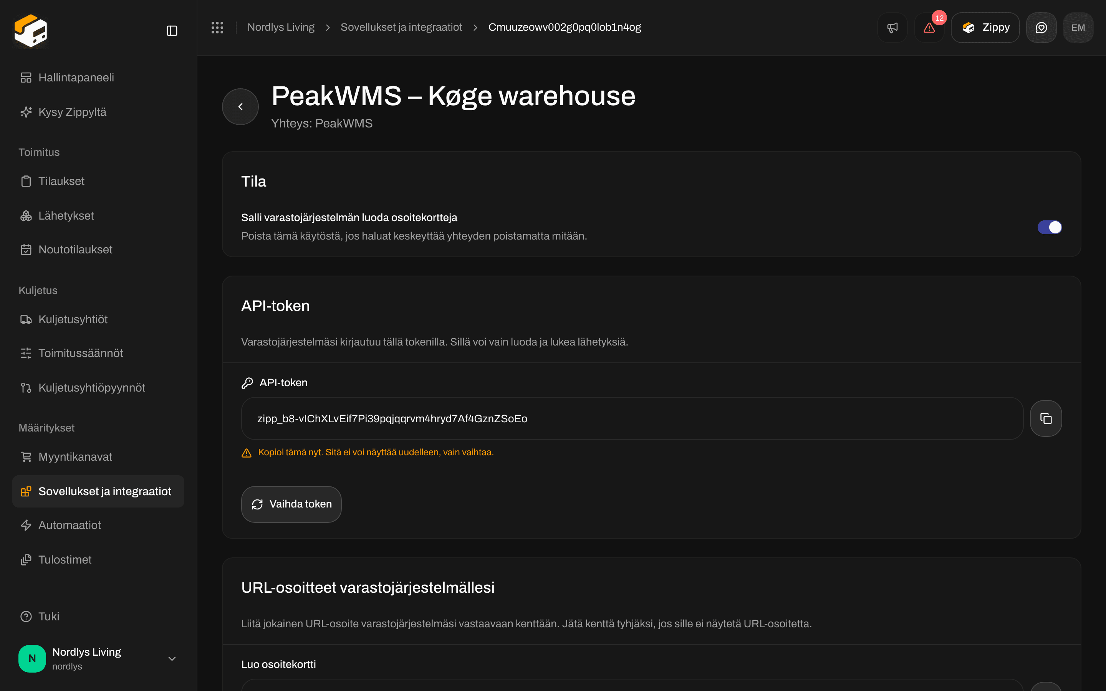Copy the API token to clipboard
This screenshot has width=1106, height=691.
1046,418
